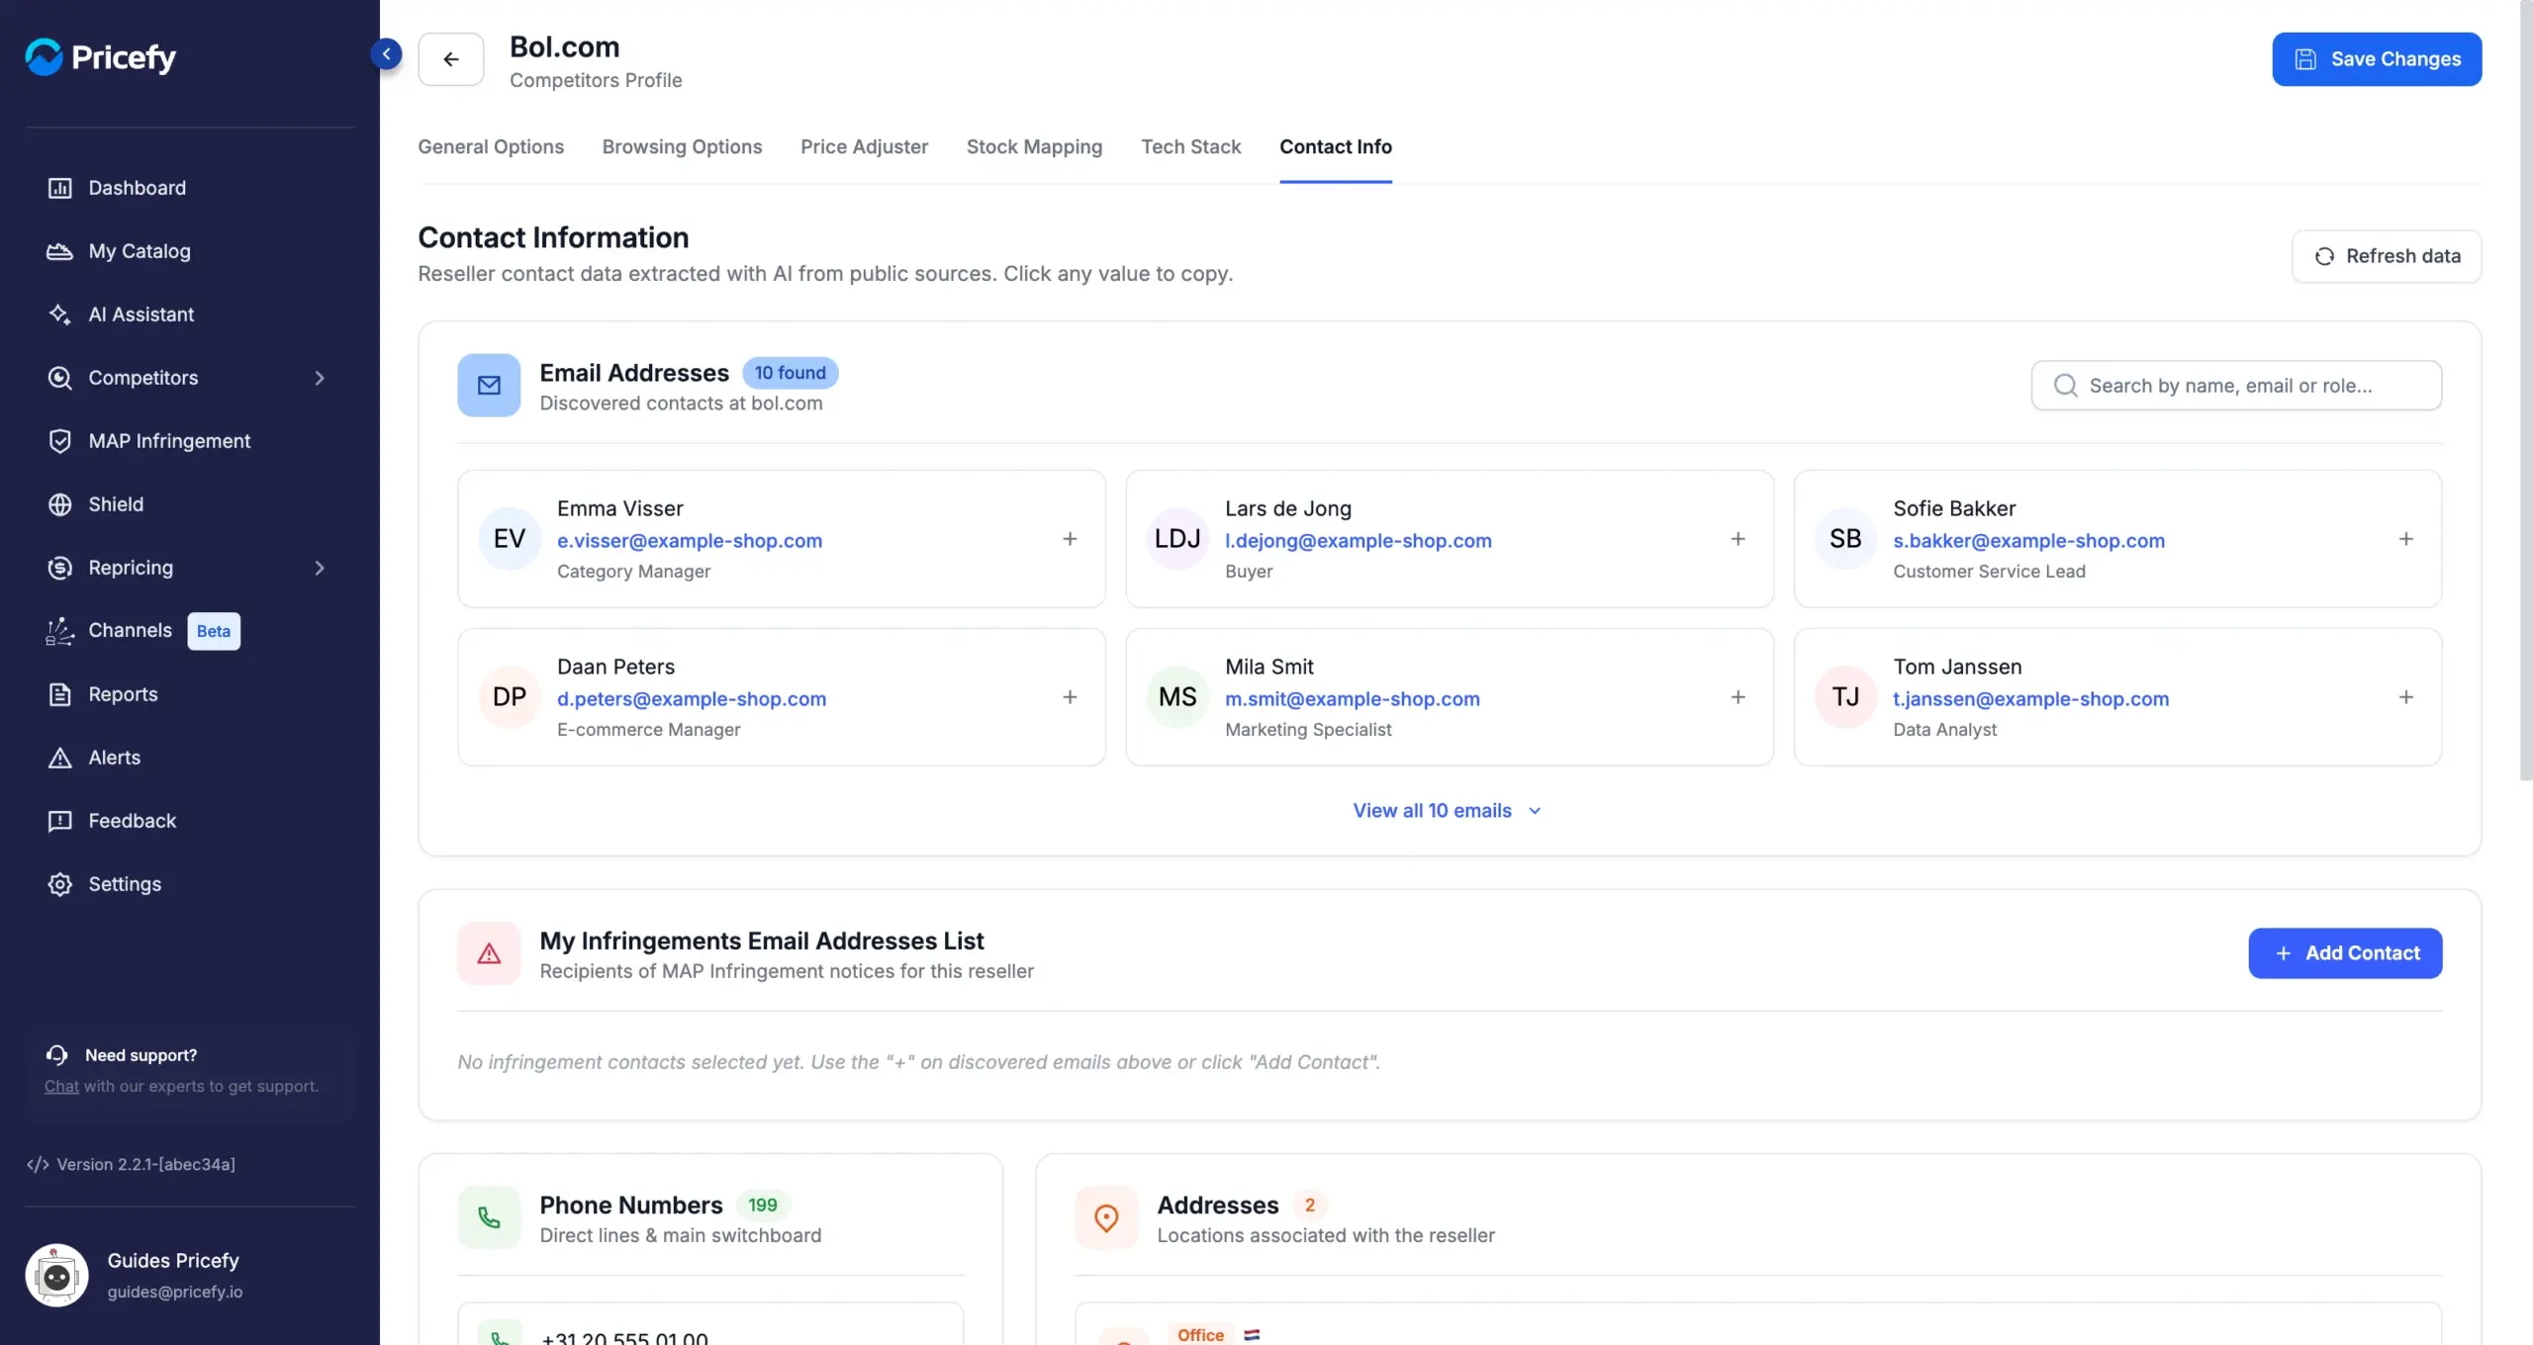The image size is (2533, 1345).
Task: Switch to the General Options tab
Action: 491,146
